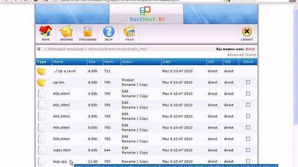
Task: Open the Help question mark icon
Action: coord(108,33)
